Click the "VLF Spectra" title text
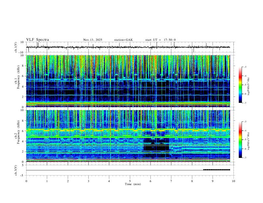 38,40
